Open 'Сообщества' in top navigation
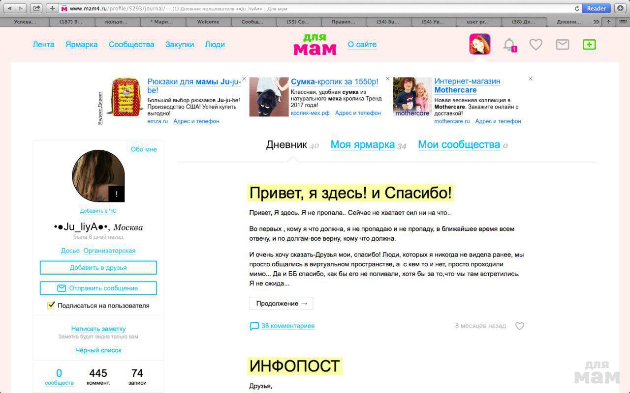The image size is (630, 393). [131, 45]
